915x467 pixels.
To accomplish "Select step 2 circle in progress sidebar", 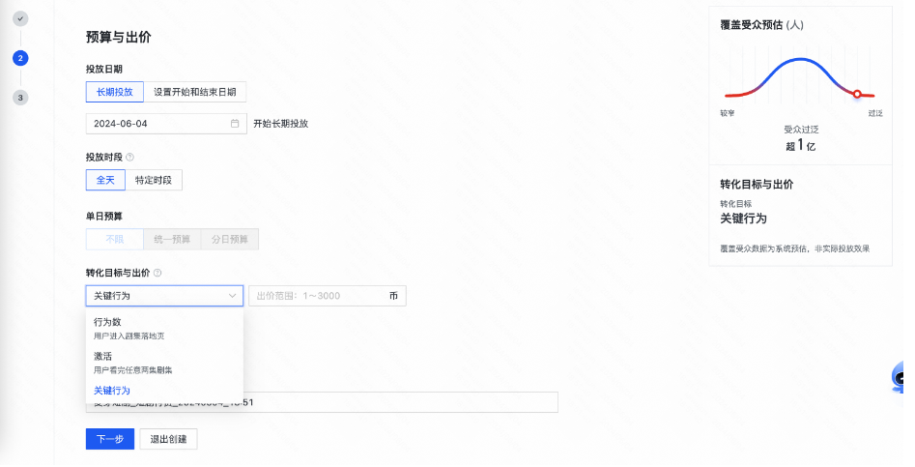I will pos(20,58).
